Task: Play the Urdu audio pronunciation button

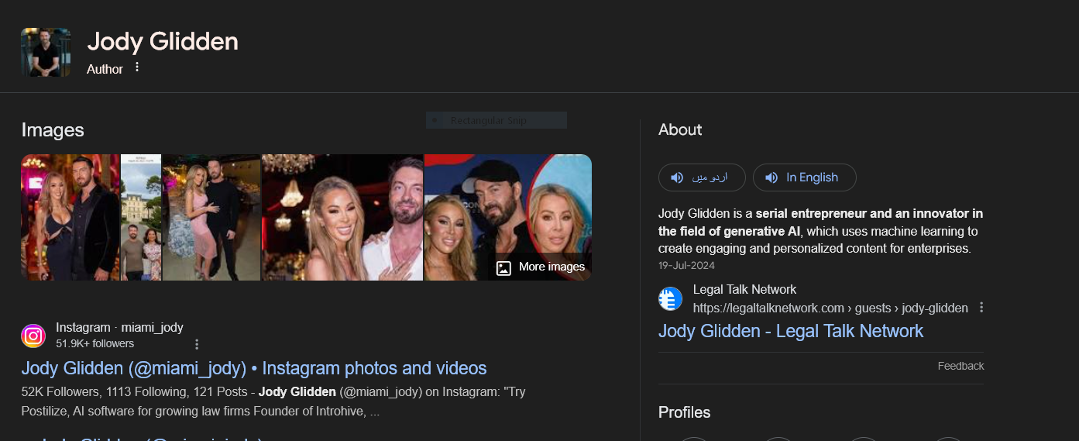Action: coord(702,177)
